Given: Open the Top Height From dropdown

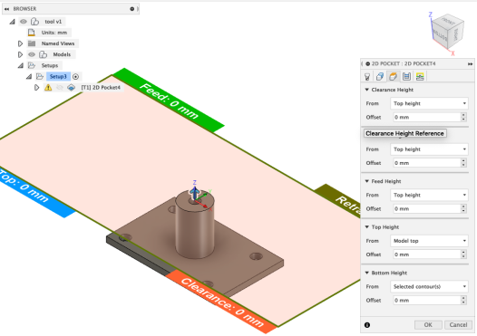Looking at the screenshot, I should pyautogui.click(x=429, y=241).
